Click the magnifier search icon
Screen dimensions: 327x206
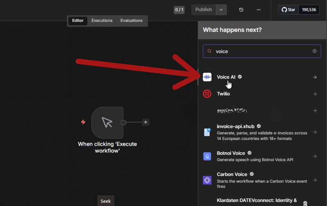(x=209, y=51)
